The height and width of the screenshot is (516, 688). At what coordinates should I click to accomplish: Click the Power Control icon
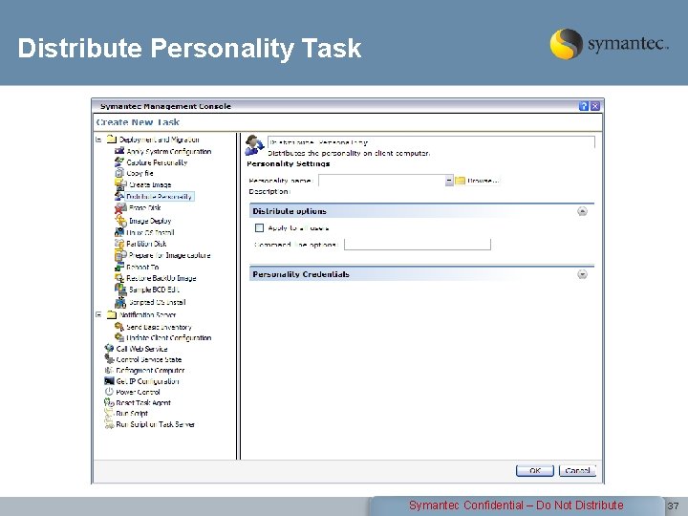point(109,392)
